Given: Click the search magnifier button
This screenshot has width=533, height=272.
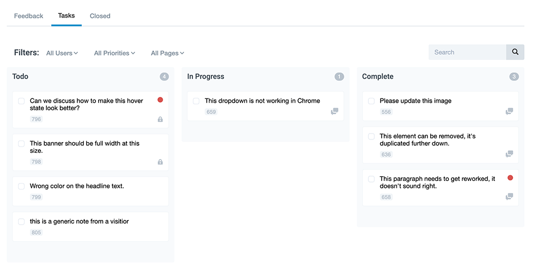Looking at the screenshot, I should 515,52.
